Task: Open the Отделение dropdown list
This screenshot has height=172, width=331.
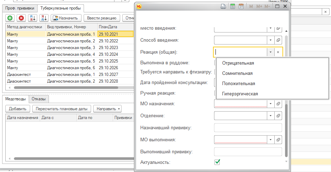Action: [270, 115]
